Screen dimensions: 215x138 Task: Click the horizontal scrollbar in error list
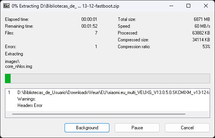coord(99,114)
